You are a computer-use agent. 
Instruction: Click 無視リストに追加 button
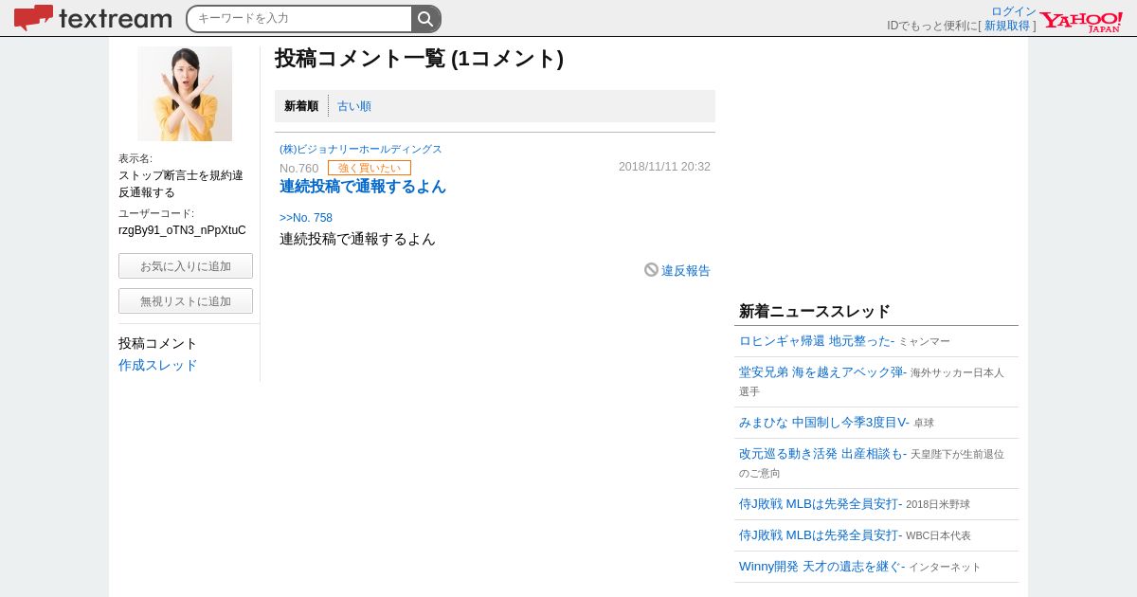(186, 301)
